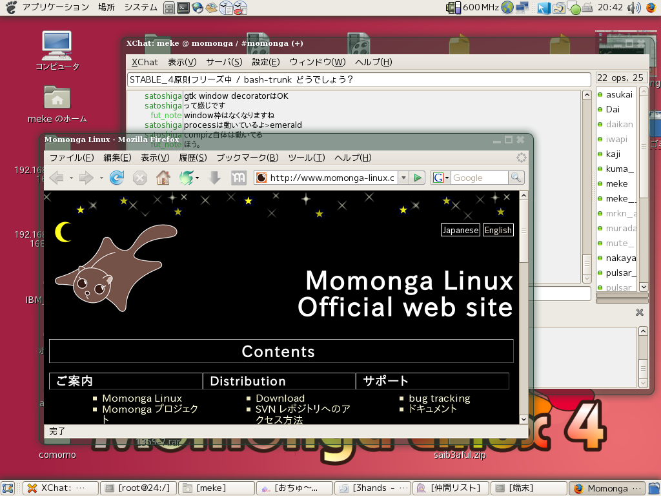Click the 20:42 clock in the panel
Image resolution: width=661 pixels, height=496 pixels.
click(609, 7)
